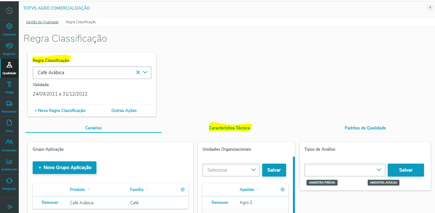The width and height of the screenshot is (435, 213).
Task: Open Grupo Aplicação table settings gear
Action: tap(183, 189)
